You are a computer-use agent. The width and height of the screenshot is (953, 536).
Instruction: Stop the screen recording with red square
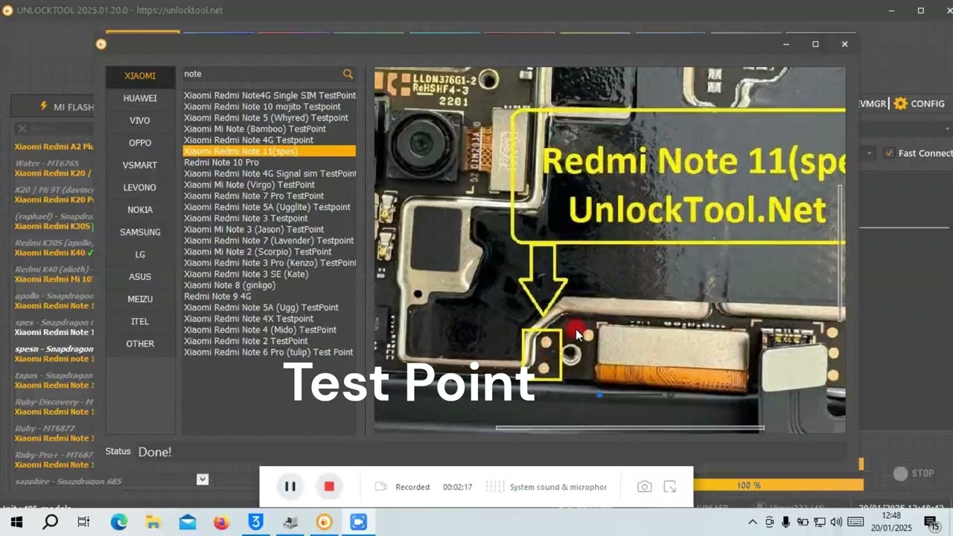point(329,487)
